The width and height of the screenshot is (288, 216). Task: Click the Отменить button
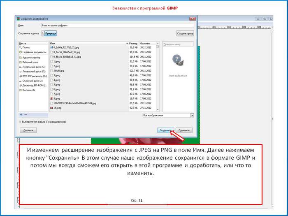(184, 130)
